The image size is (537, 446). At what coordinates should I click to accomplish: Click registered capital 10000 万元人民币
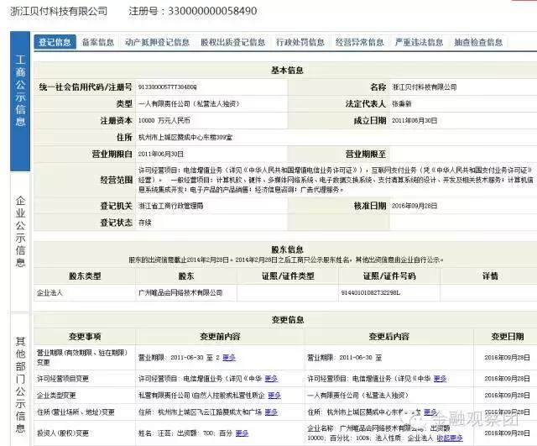pos(164,121)
